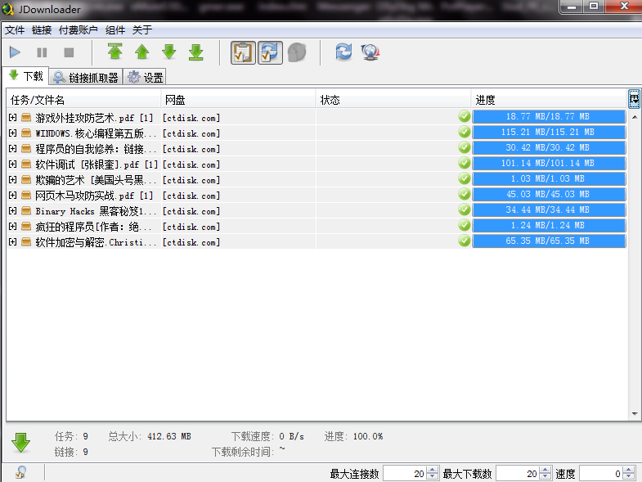This screenshot has height=482, width=642.
Task: Click scrollbar up arrow in download list
Action: point(635,117)
